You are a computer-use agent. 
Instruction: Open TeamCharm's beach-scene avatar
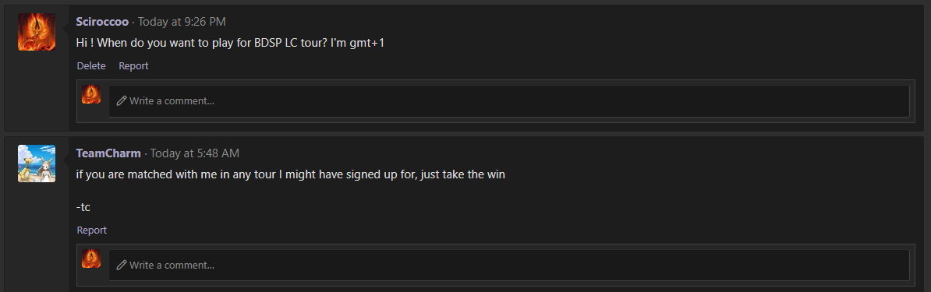pyautogui.click(x=37, y=164)
